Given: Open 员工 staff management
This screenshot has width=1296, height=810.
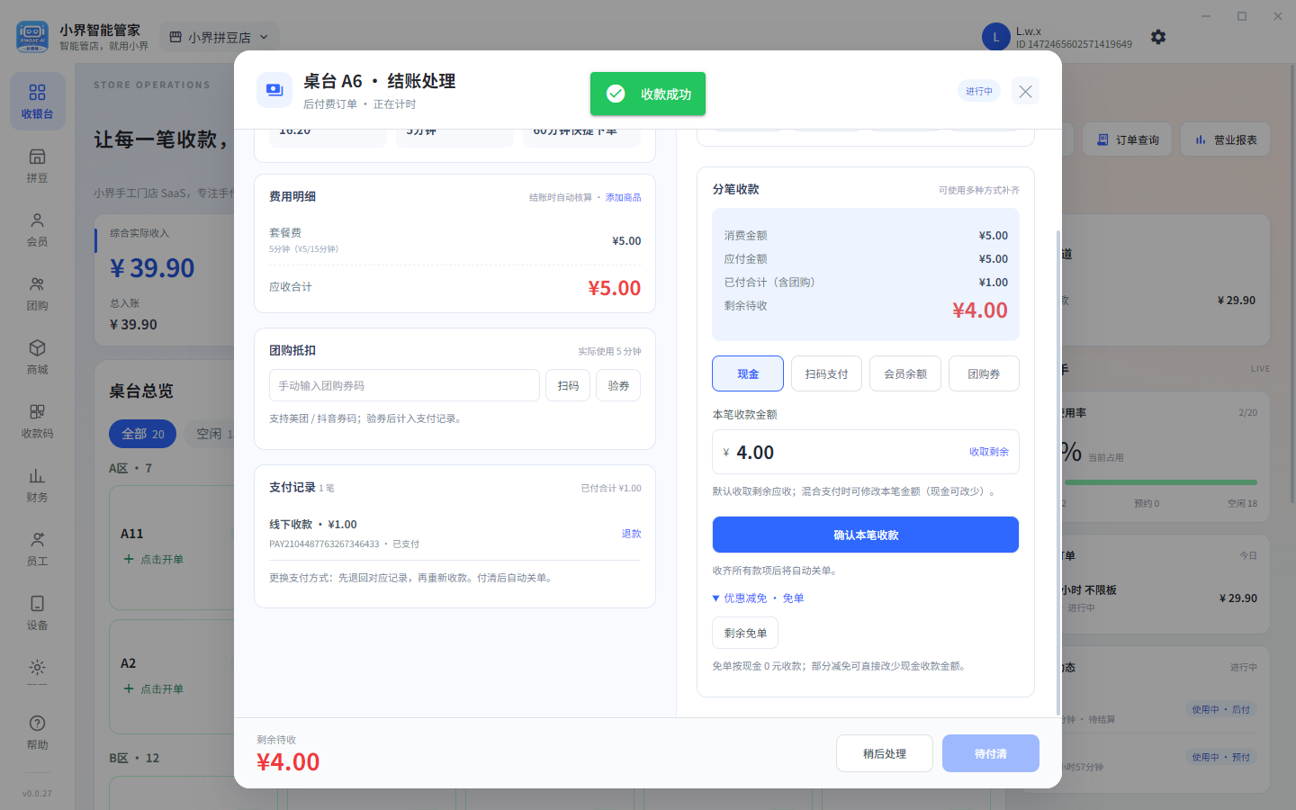Looking at the screenshot, I should pos(37,549).
